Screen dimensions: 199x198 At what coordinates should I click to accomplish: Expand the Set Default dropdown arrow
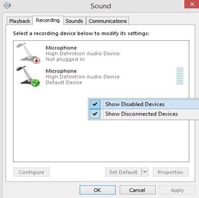click(x=145, y=172)
